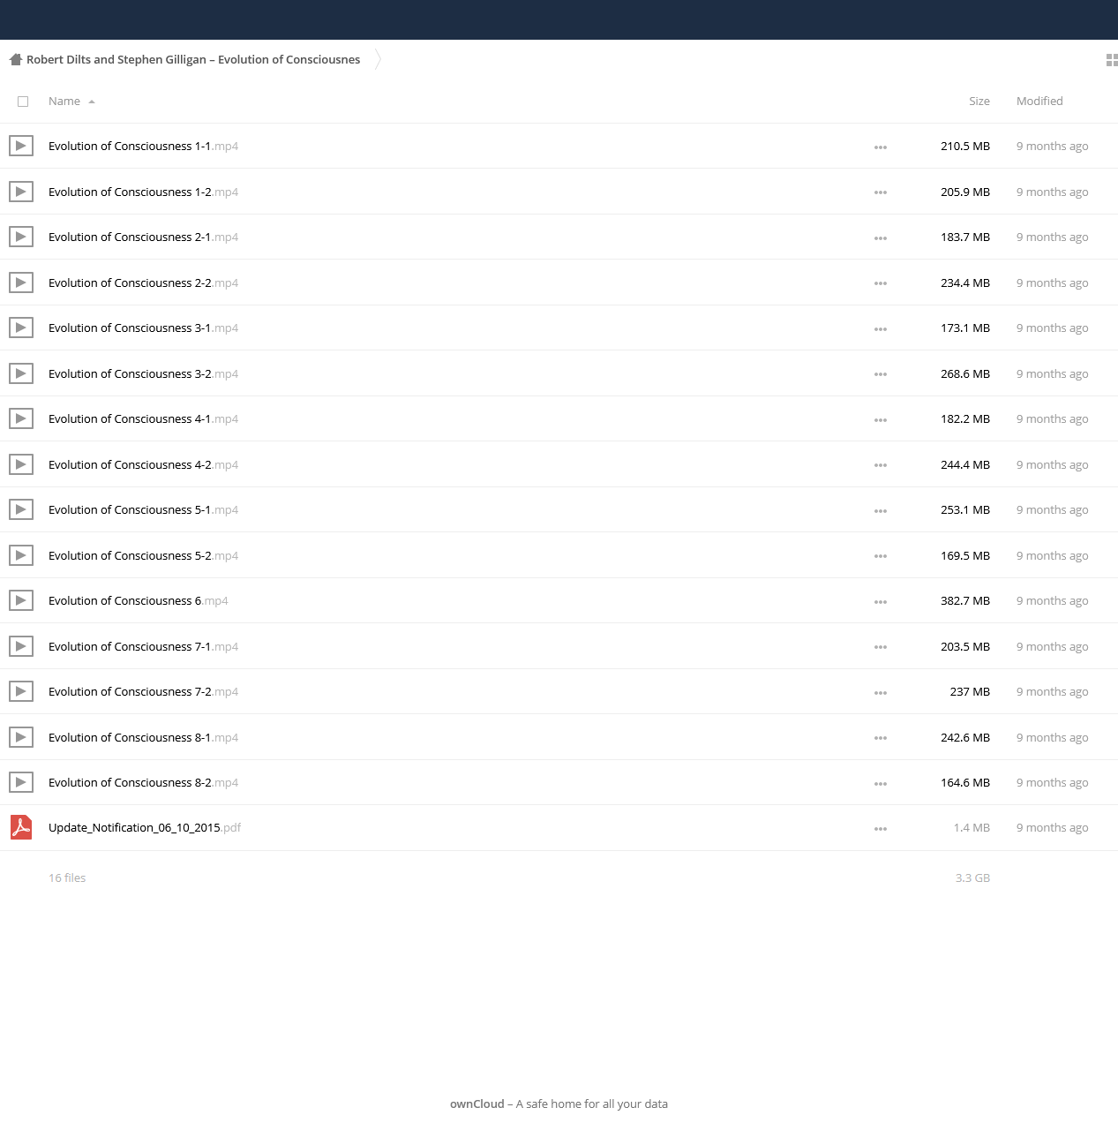
Task: Open more actions for Consciousness 3-1
Action: click(881, 329)
